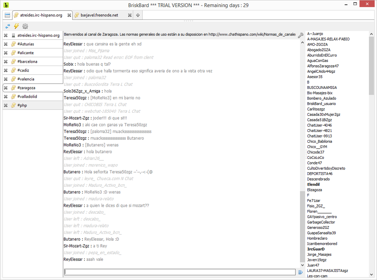Image resolution: width=377 pixels, height=280 pixels.
Task: Select user Jorge_Masajes in user list
Action: (x=319, y=255)
